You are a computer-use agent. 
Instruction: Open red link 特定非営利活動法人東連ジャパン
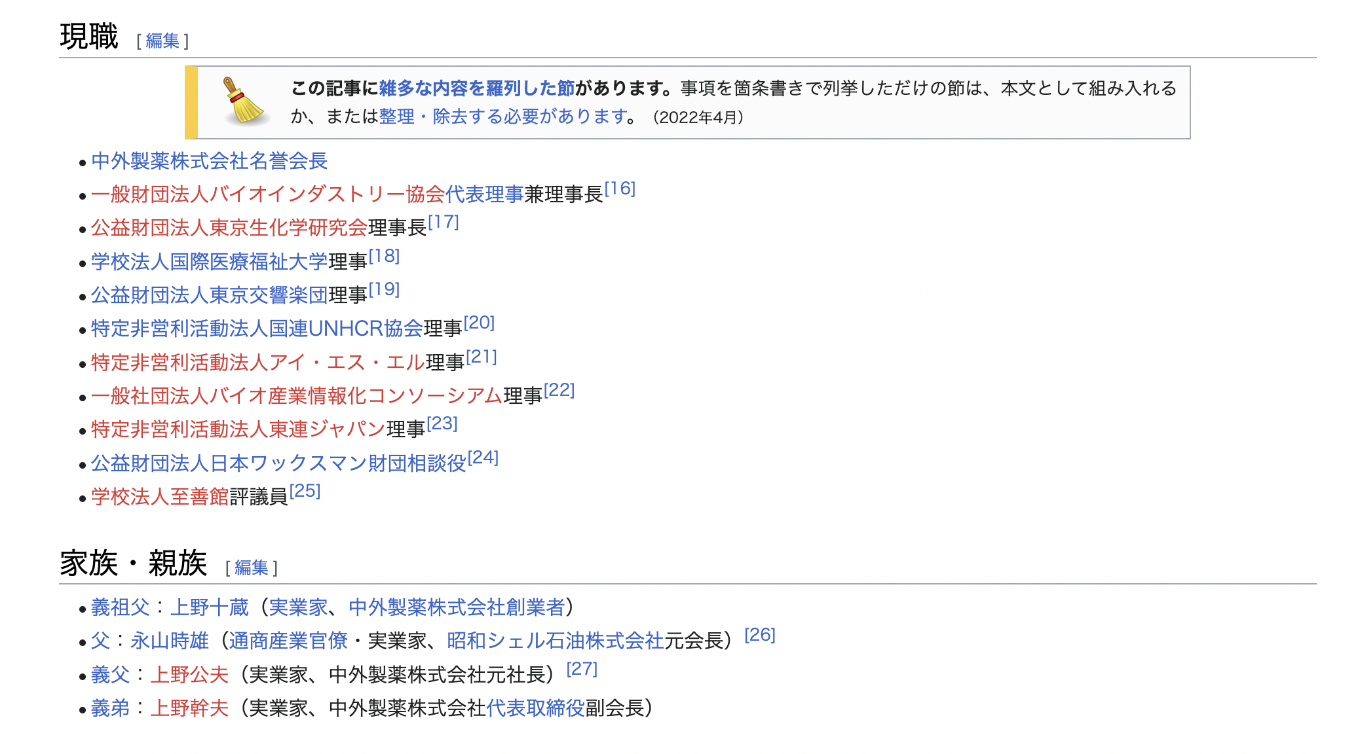pos(238,429)
